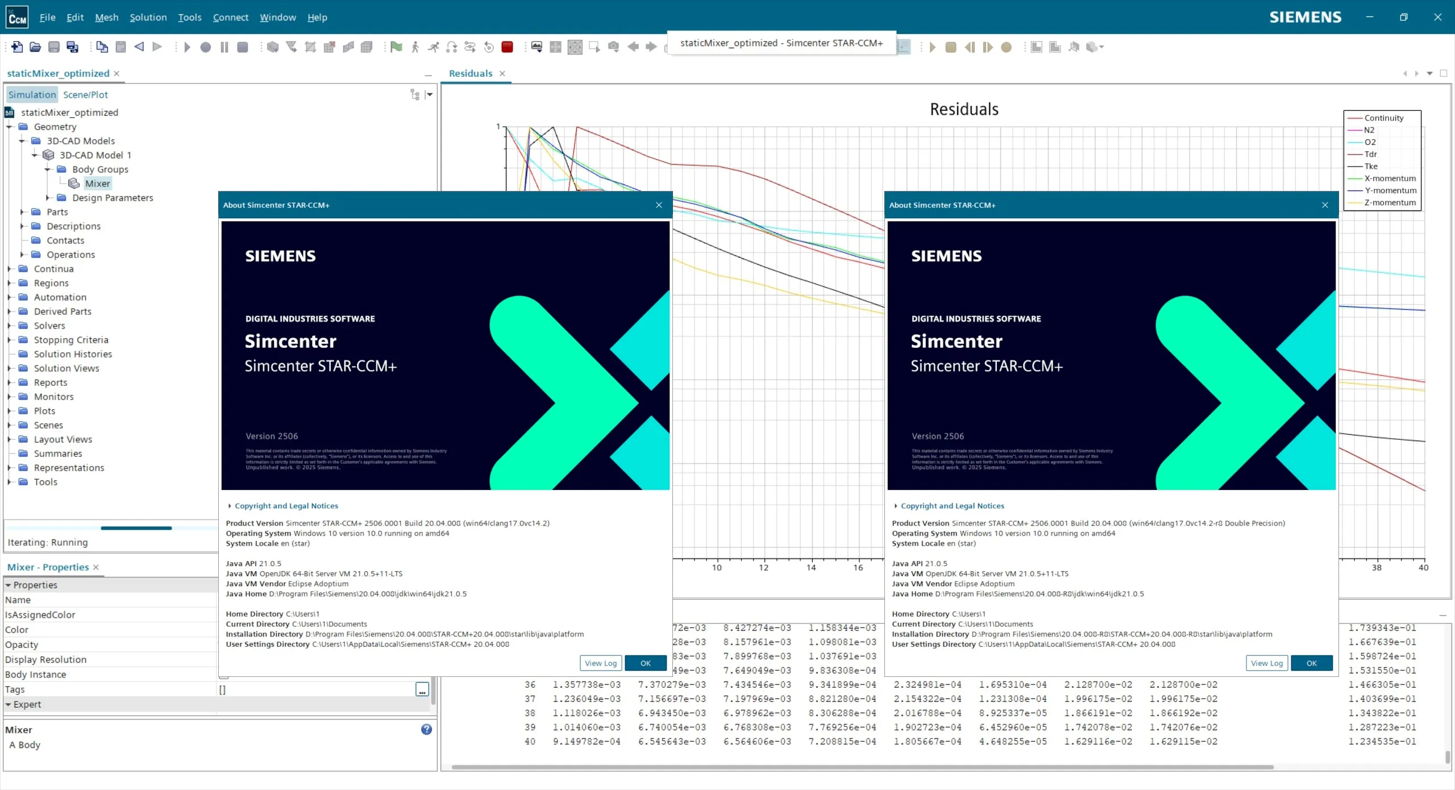Click the Generate Surface Mesh cube icon
Viewport: 1455px width, 790px height.
pos(273,47)
